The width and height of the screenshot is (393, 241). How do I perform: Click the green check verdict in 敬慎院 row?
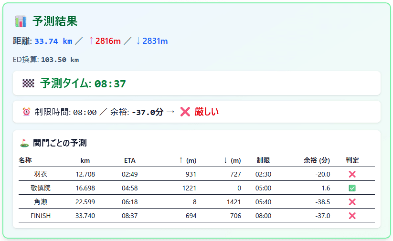point(352,188)
